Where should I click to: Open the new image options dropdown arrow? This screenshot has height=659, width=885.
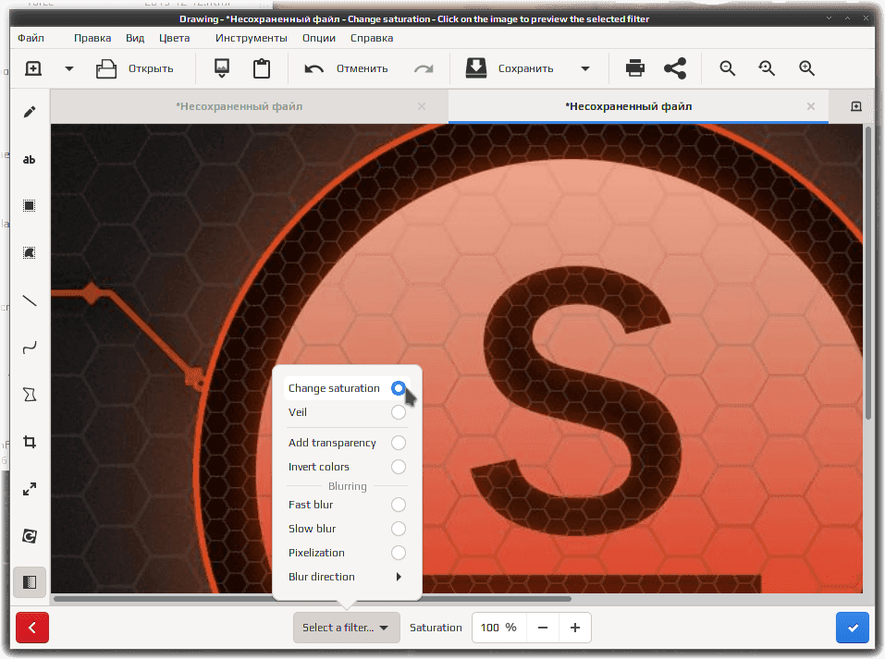pyautogui.click(x=69, y=68)
